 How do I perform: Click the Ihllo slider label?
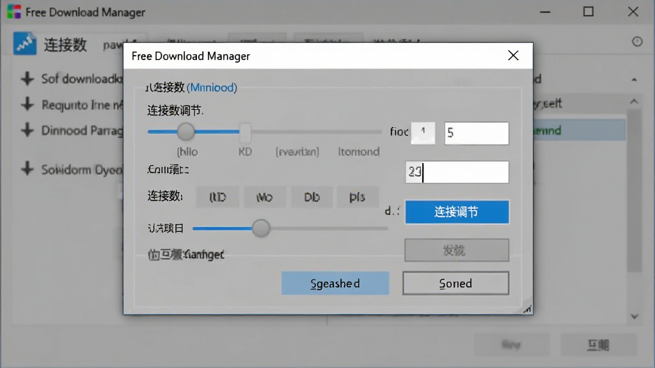pos(187,151)
